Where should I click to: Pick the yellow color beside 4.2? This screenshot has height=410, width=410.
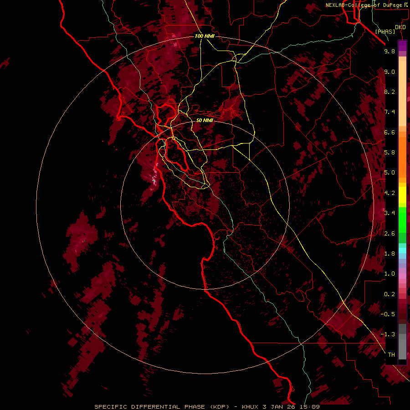coord(402,195)
